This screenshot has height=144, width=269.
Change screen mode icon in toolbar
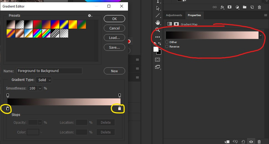157,67
